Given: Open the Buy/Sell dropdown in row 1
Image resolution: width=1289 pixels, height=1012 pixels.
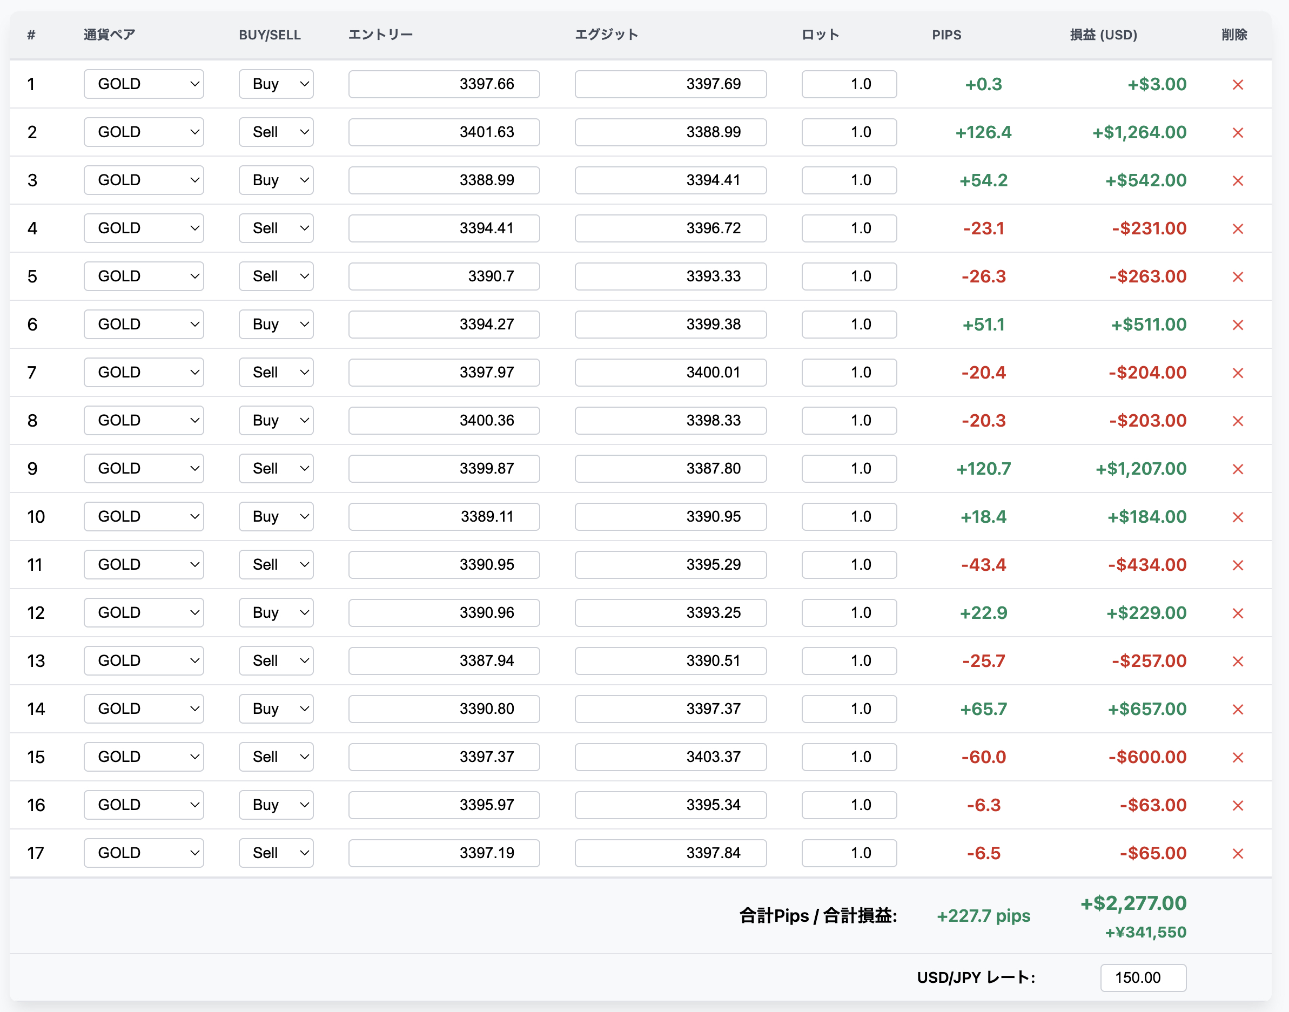Looking at the screenshot, I should point(276,84).
